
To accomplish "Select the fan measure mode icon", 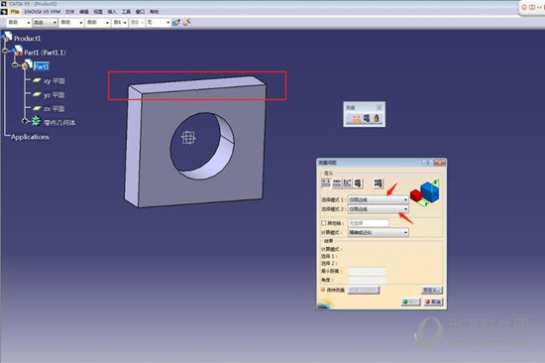I will point(347,183).
